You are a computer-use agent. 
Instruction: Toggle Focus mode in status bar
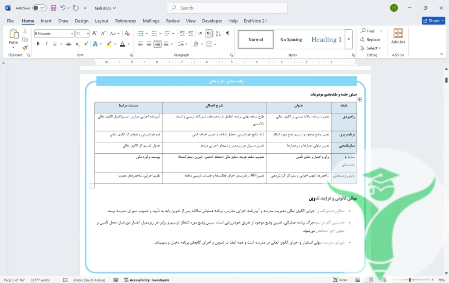[x=340, y=280]
